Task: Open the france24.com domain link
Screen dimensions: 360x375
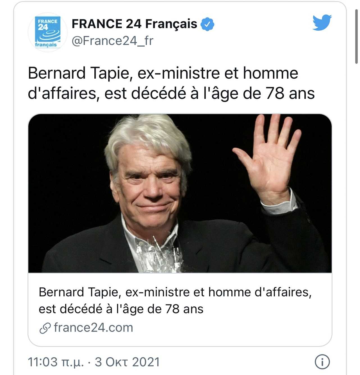Action: pyautogui.click(x=93, y=328)
